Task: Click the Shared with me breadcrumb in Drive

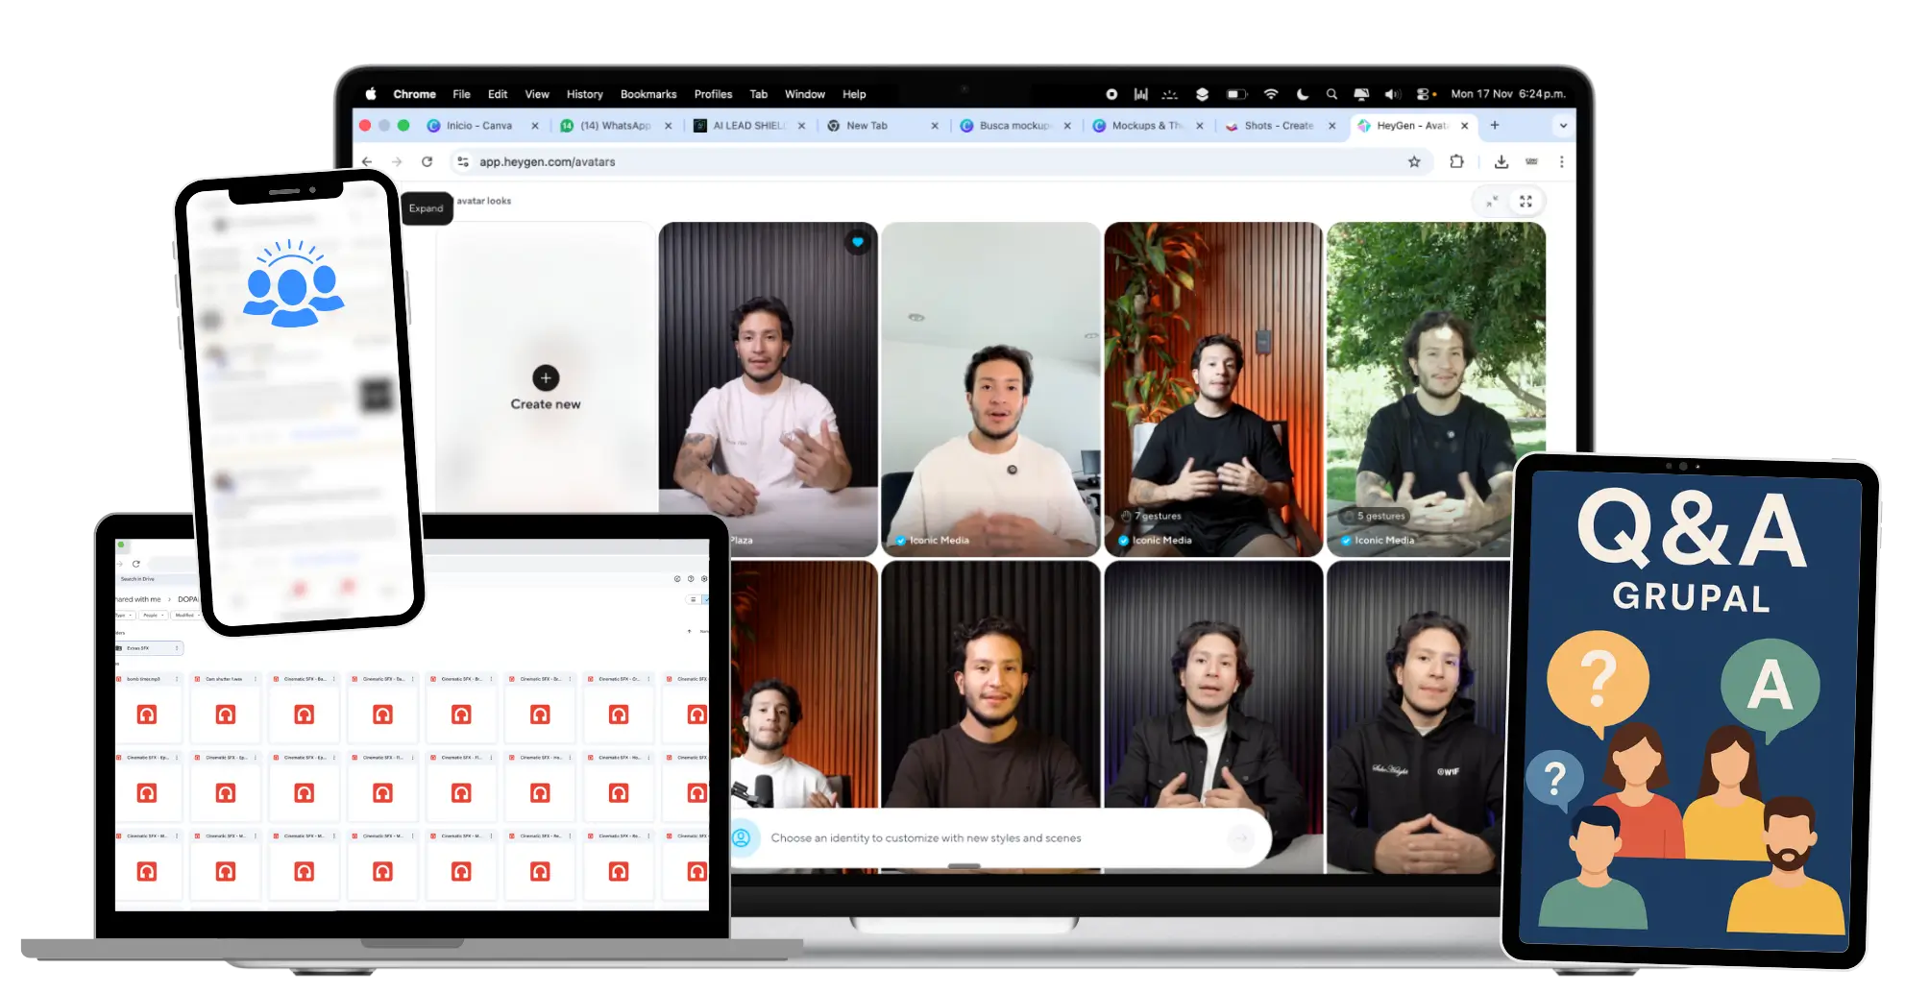Action: coord(138,599)
